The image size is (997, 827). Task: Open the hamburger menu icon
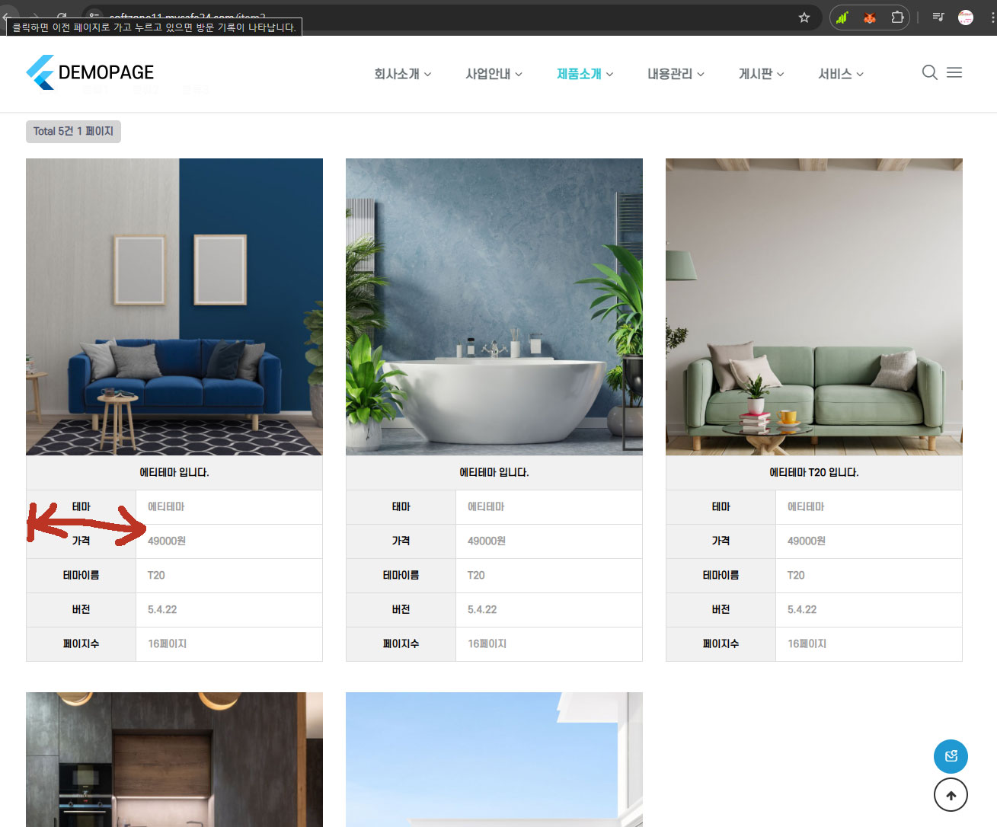click(x=954, y=72)
